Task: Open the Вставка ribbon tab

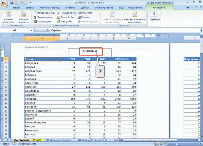Action: (x=30, y=8)
